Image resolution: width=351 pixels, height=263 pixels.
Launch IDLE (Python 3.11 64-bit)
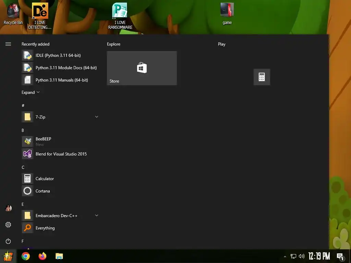(60, 55)
